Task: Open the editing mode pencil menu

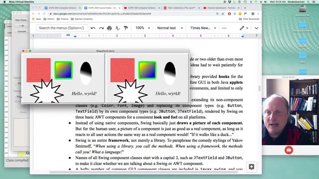Action: [244, 28]
